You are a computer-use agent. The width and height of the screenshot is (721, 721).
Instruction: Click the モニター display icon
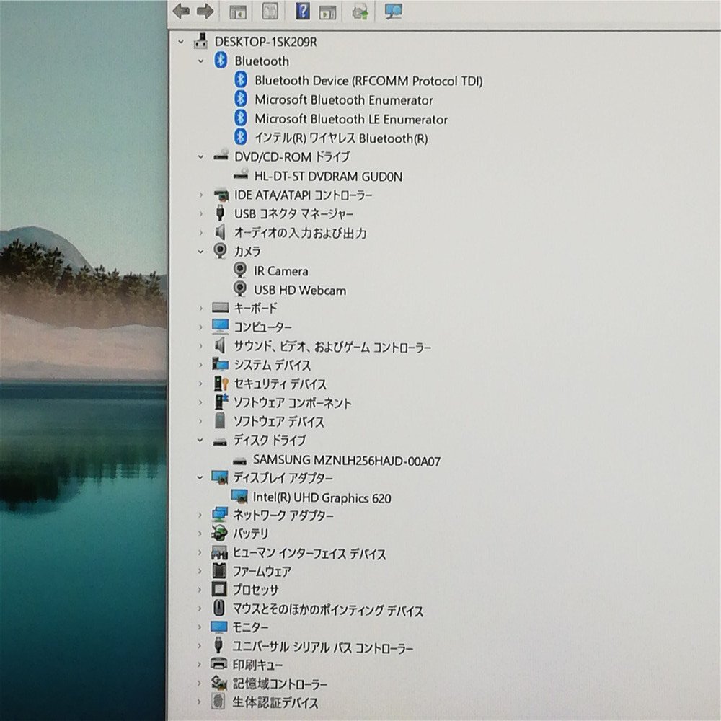(x=219, y=627)
